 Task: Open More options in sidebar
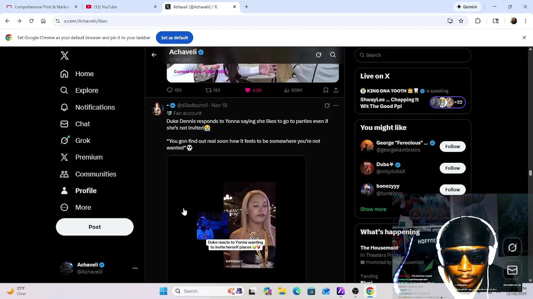pyautogui.click(x=76, y=207)
